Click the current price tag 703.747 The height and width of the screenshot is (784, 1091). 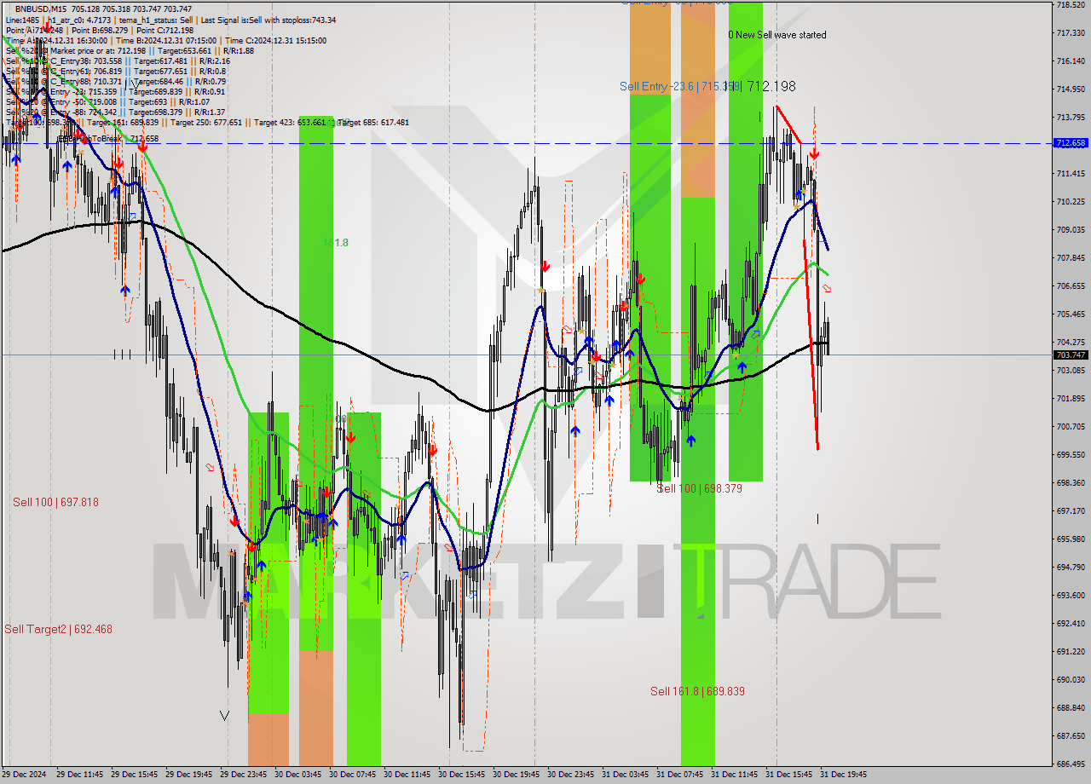1071,355
